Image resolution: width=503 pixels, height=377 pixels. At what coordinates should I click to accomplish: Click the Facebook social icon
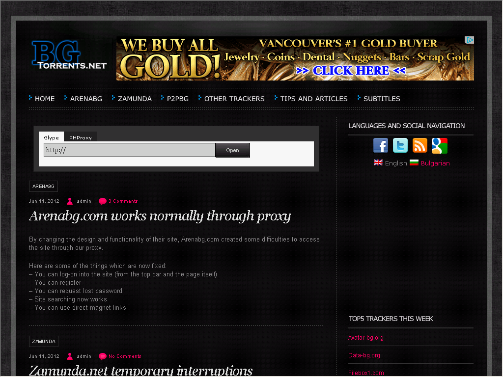(x=381, y=146)
